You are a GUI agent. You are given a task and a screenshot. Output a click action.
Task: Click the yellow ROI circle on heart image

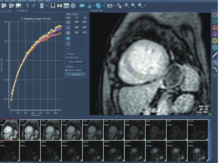tap(140, 76)
